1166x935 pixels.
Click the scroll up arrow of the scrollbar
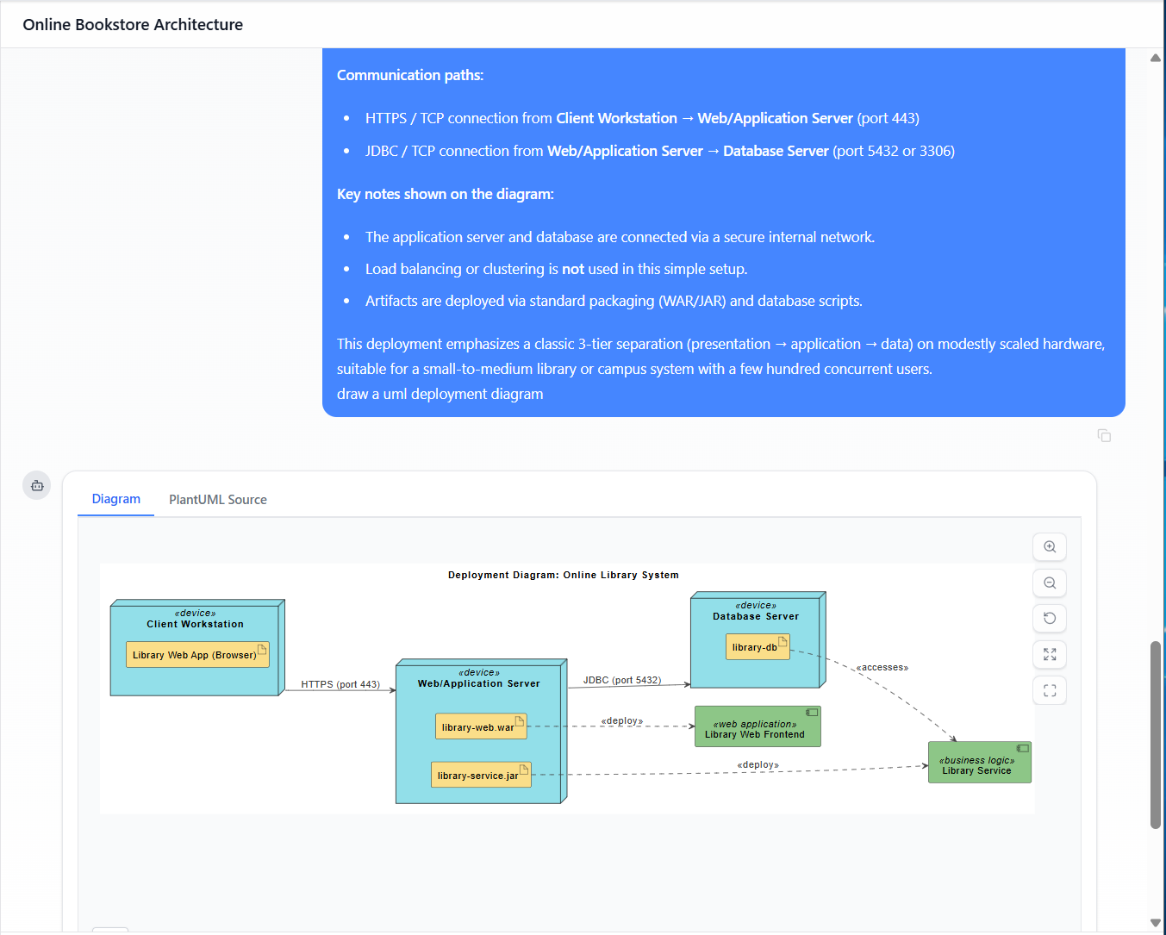click(x=1155, y=58)
